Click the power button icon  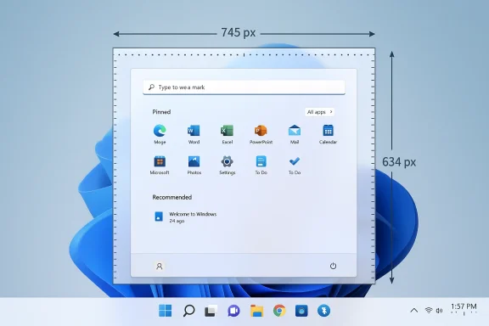[333, 266]
